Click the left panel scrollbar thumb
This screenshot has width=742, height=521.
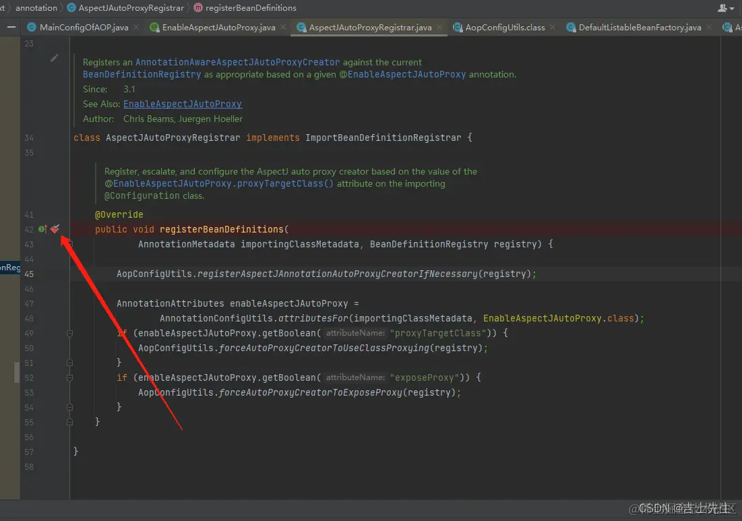point(17,372)
